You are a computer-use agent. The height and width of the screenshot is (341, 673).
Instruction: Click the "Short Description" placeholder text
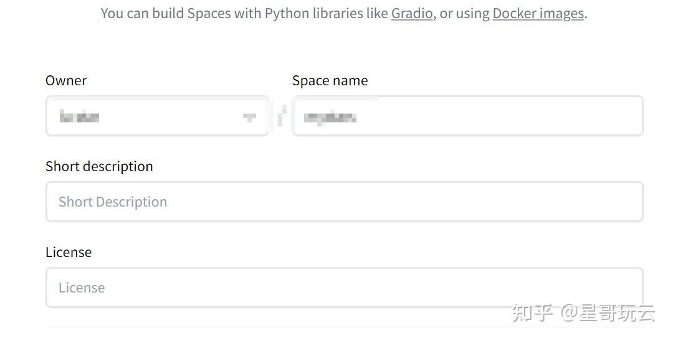tap(113, 202)
